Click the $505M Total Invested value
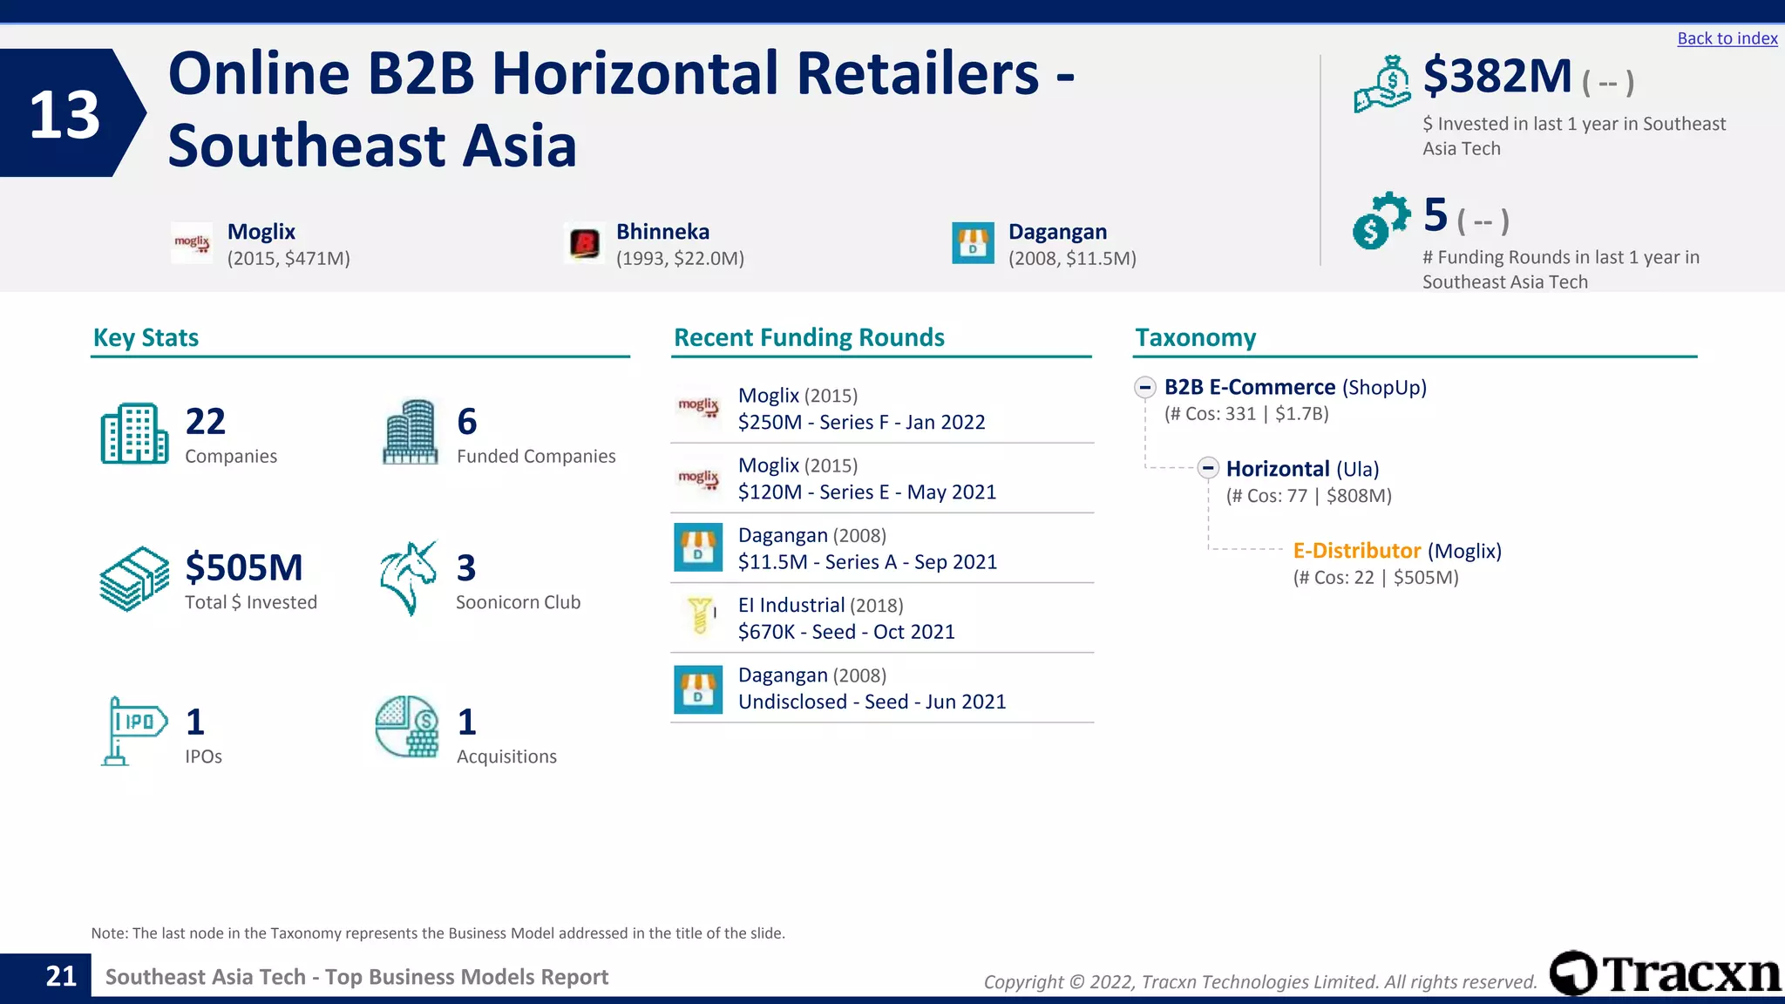This screenshot has height=1004, width=1785. 244,567
